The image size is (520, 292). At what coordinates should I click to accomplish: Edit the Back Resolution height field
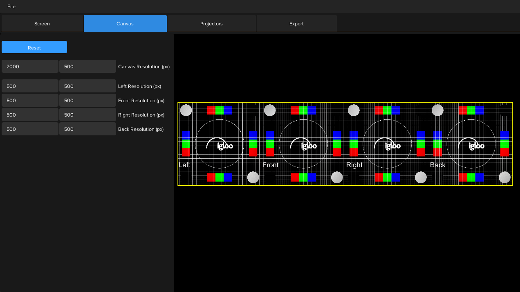point(87,129)
